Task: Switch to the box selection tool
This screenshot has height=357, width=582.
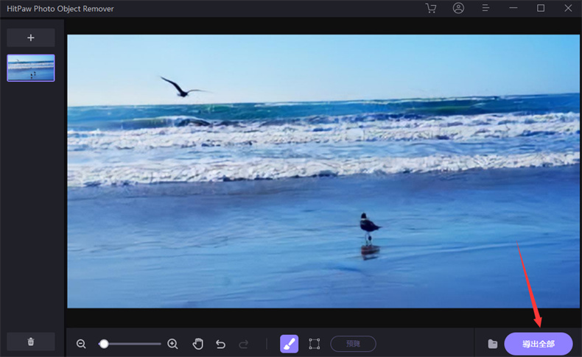Action: click(315, 344)
